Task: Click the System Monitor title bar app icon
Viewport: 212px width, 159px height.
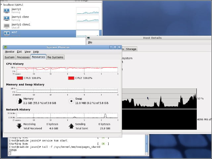Action: (5, 47)
